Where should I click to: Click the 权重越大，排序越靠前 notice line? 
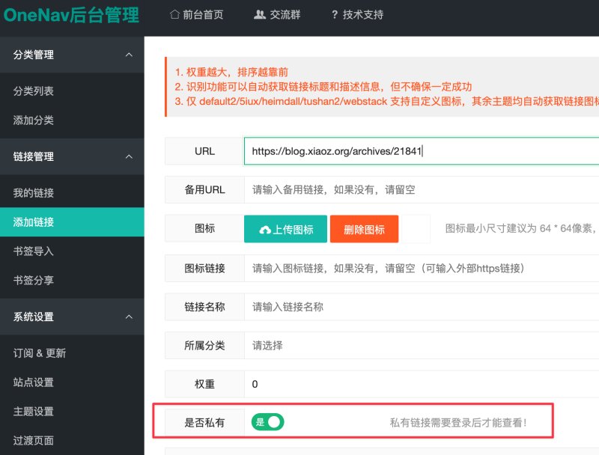coord(231,72)
